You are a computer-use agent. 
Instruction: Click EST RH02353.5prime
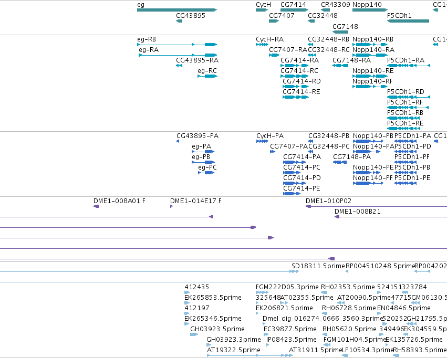(x=348, y=287)
